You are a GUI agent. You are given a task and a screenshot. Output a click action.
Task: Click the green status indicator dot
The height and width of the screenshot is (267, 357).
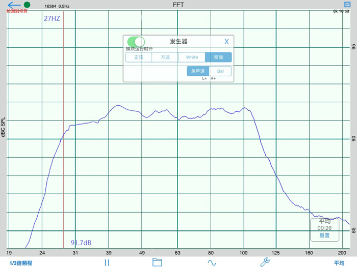tap(27, 5)
